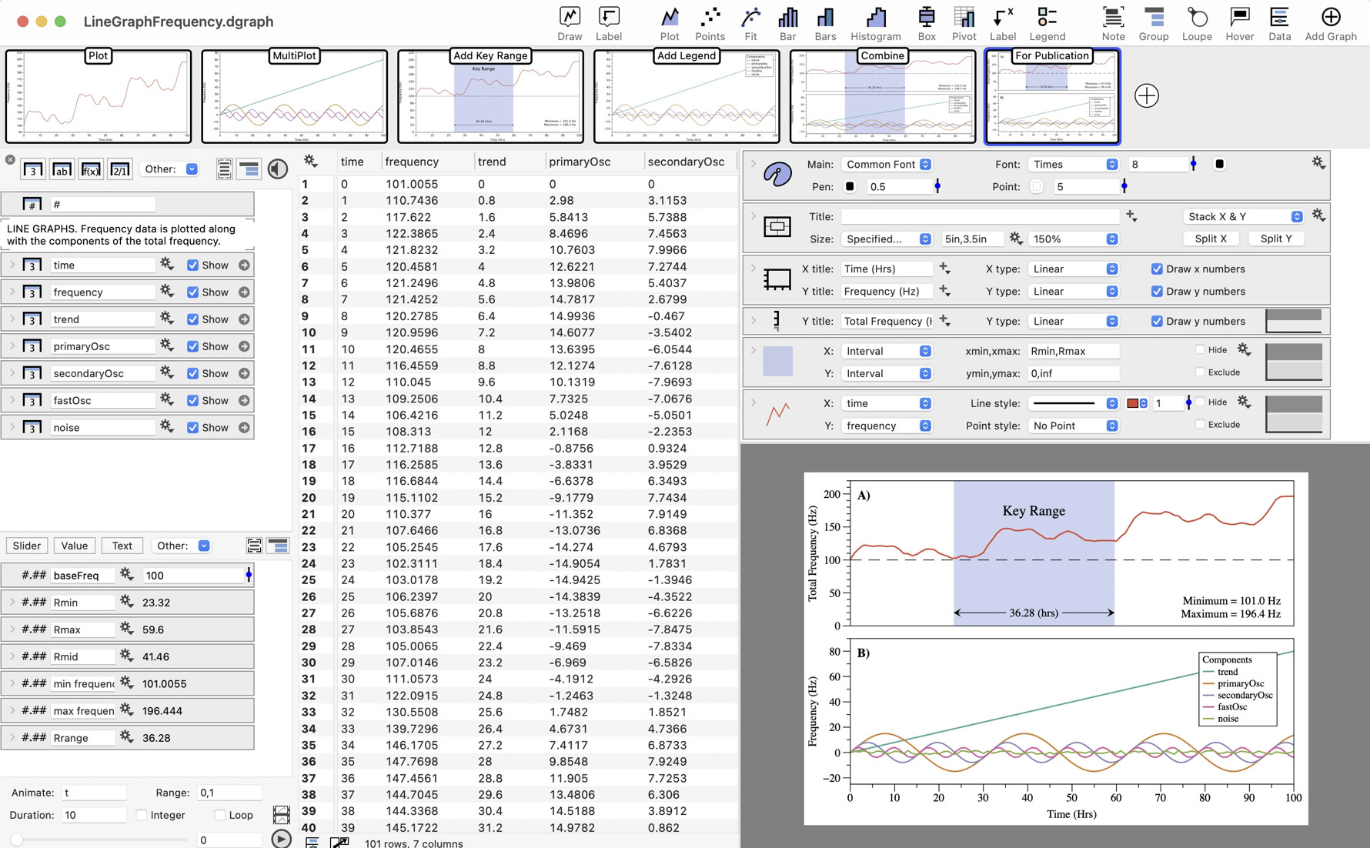Click the Group toolbar icon
This screenshot has width=1370, height=848.
click(1154, 23)
